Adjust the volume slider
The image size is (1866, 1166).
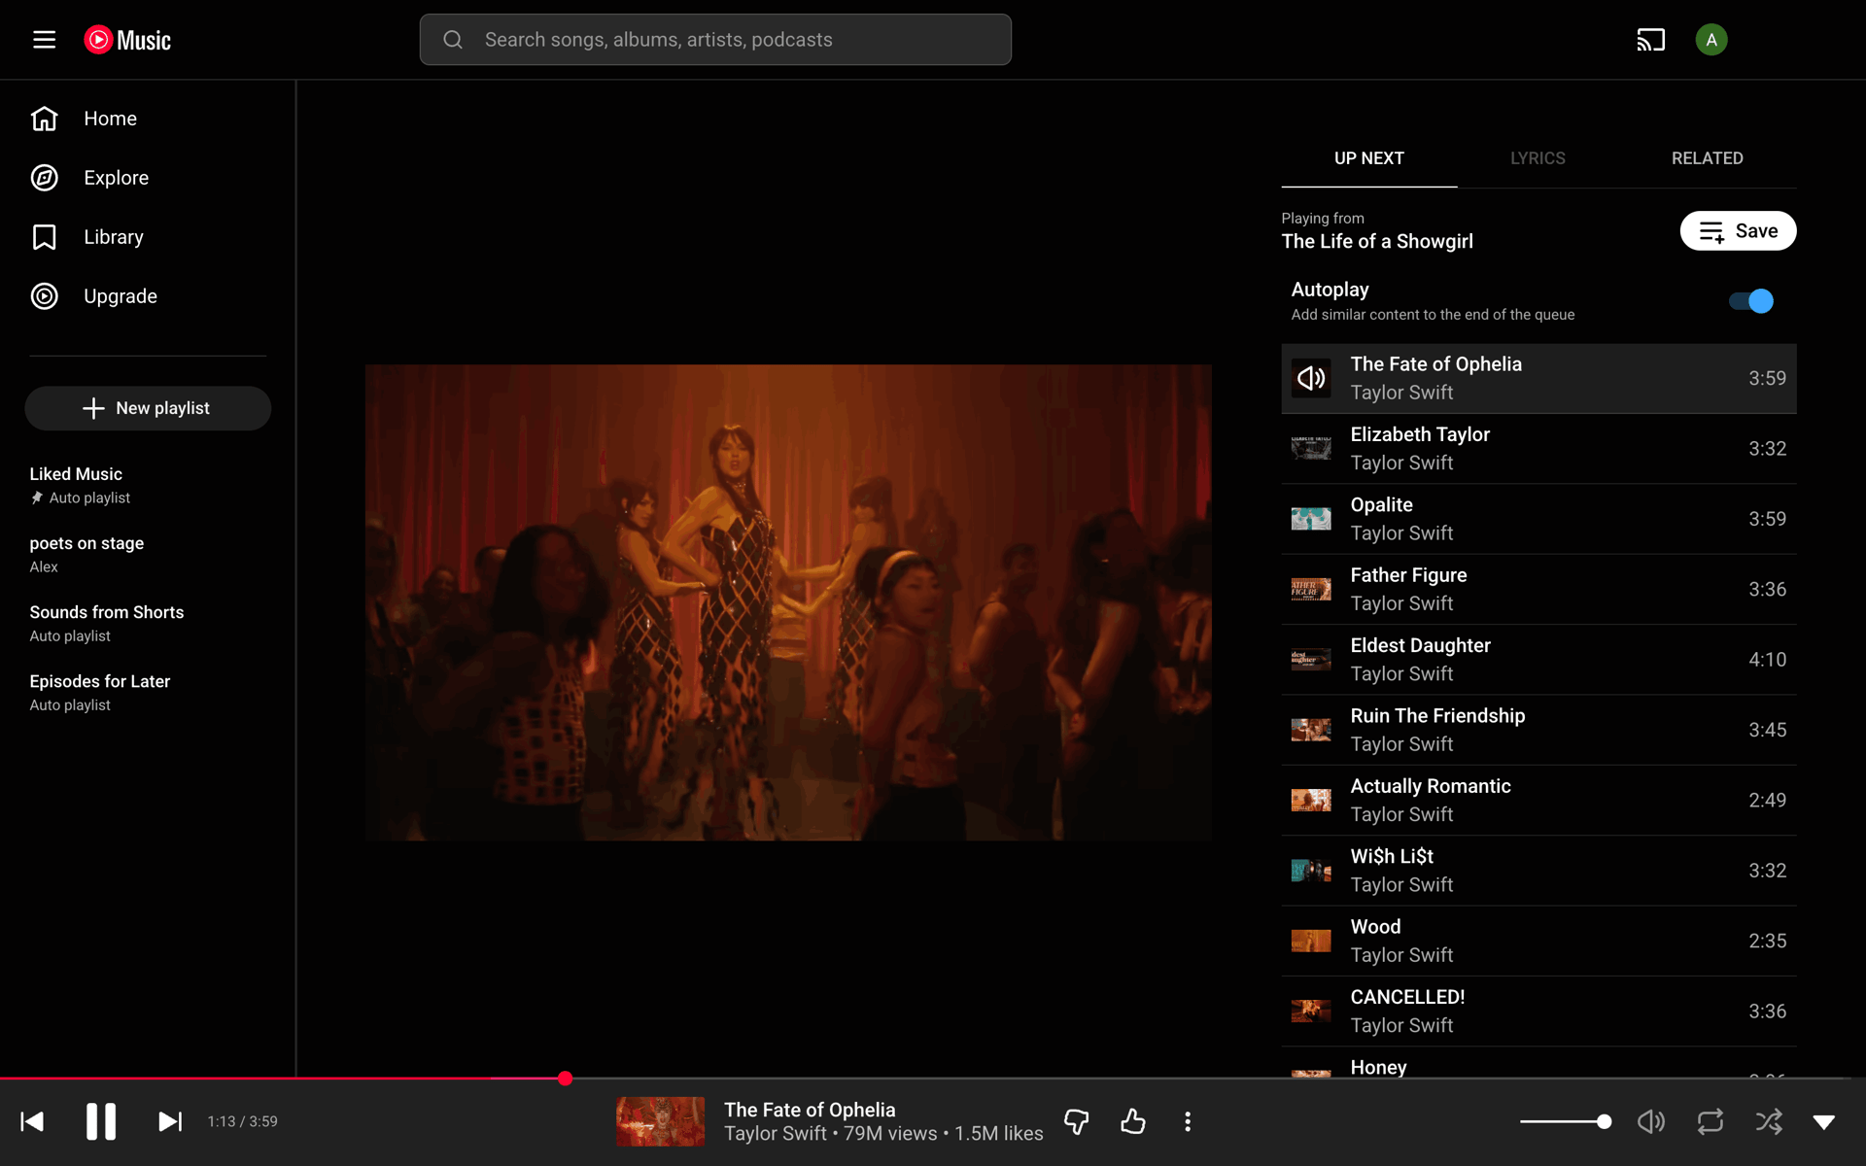pyautogui.click(x=1565, y=1121)
